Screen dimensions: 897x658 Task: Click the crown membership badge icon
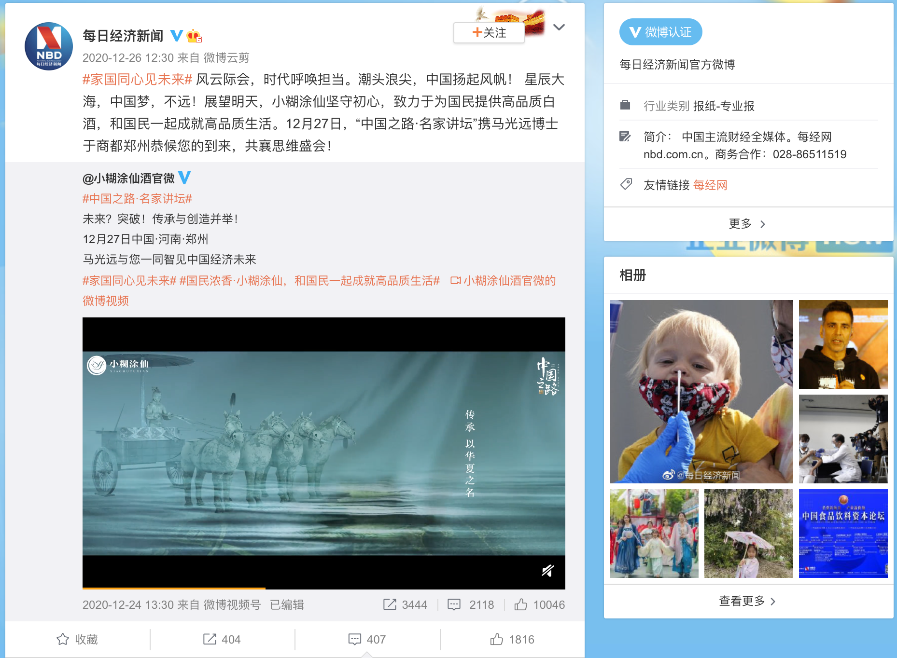[194, 36]
